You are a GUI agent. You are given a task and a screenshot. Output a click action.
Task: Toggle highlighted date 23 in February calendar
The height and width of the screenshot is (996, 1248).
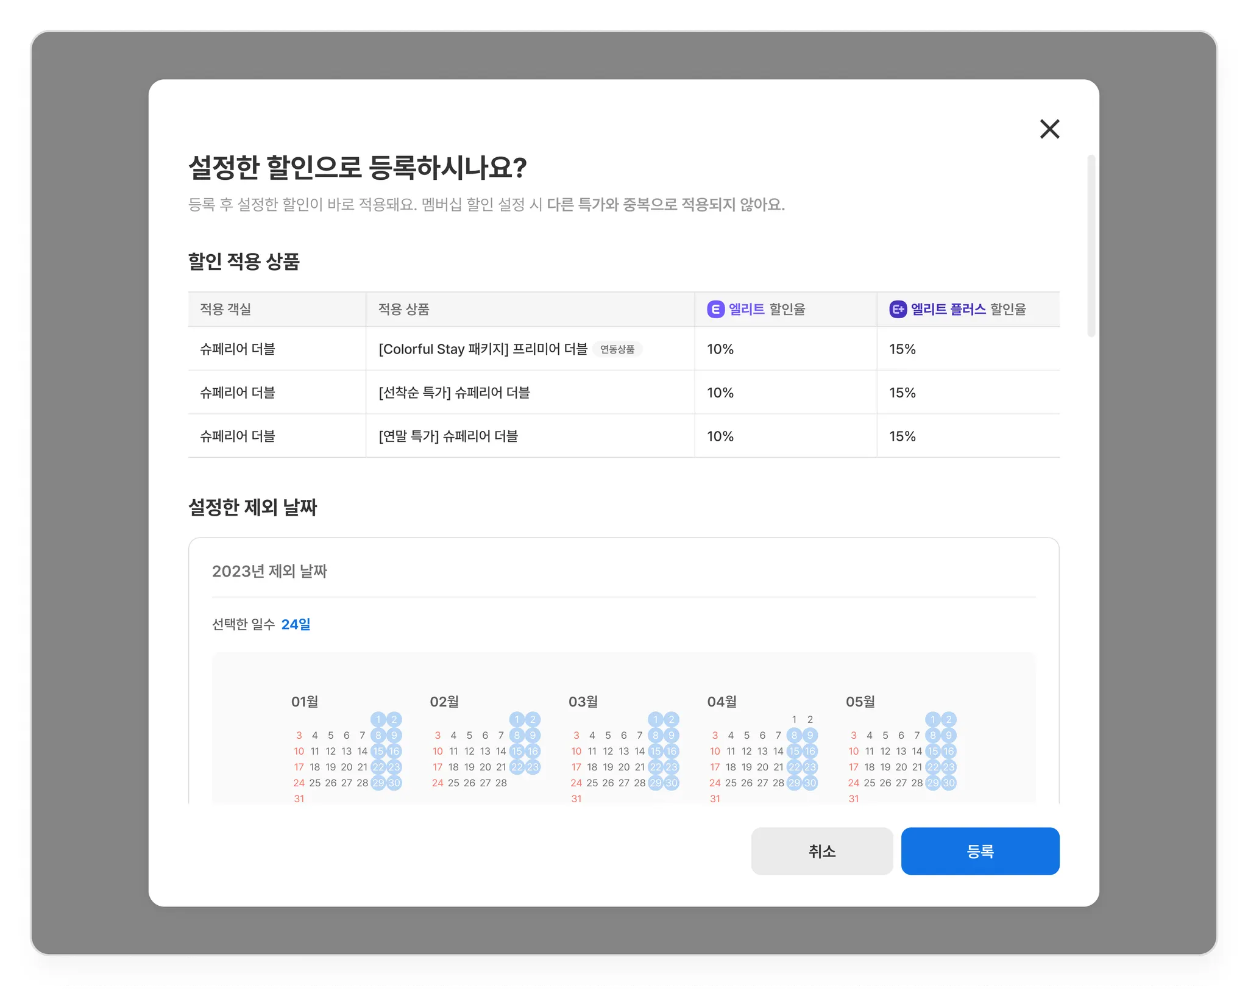coord(533,767)
